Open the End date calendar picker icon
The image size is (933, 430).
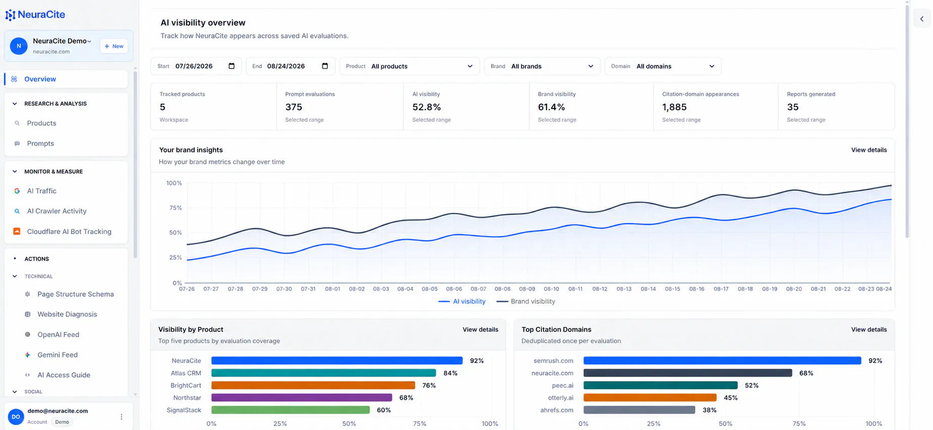coord(325,66)
